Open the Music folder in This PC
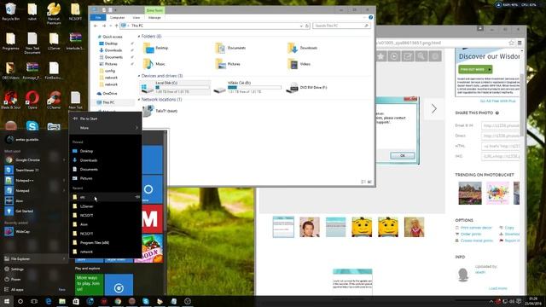This screenshot has width=546, height=307. (154, 64)
